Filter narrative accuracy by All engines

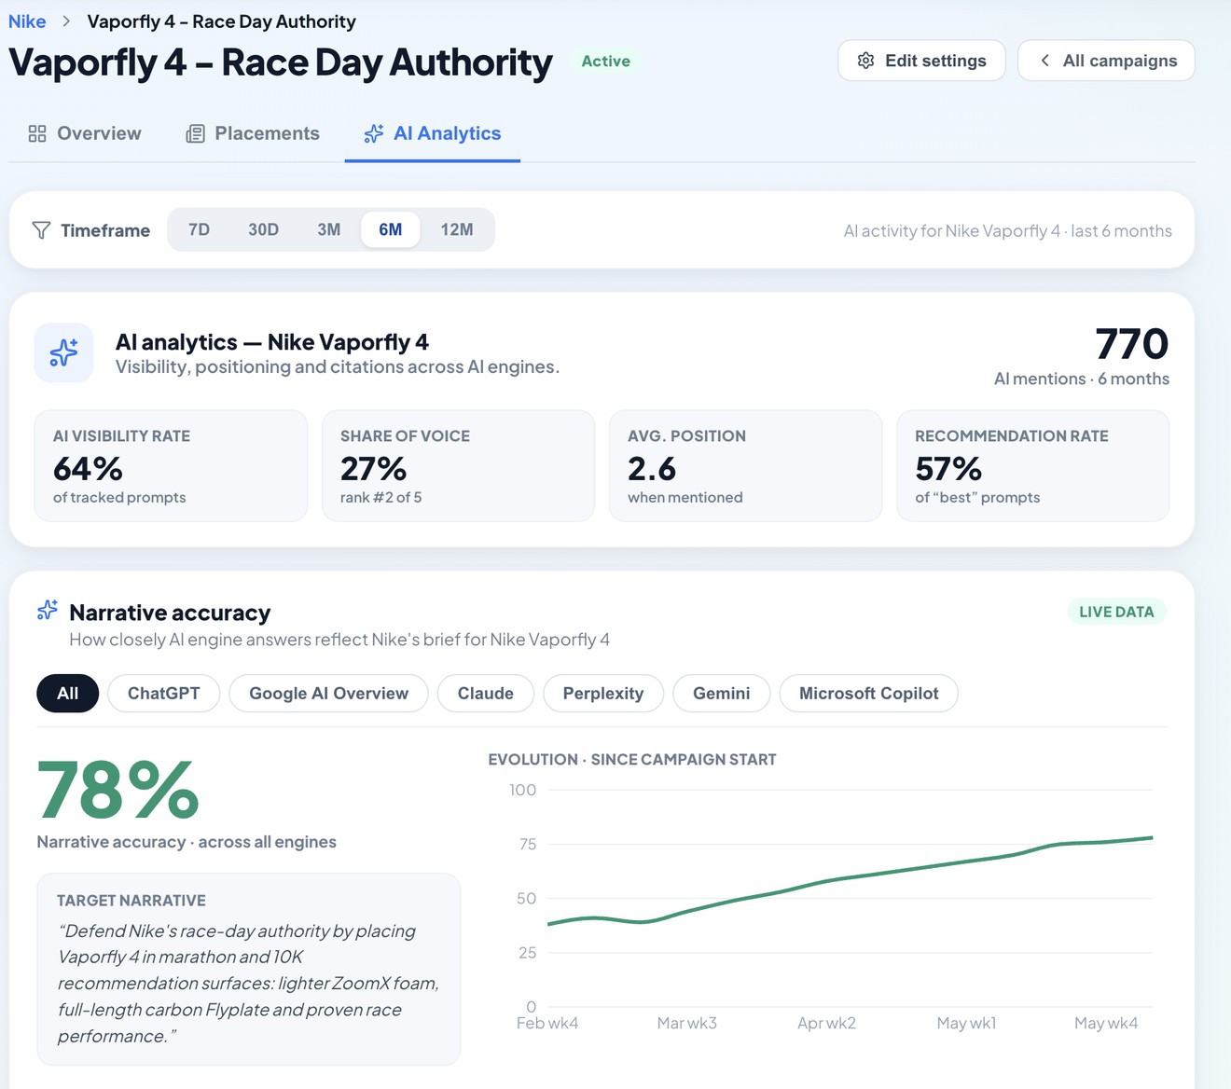[x=67, y=693]
